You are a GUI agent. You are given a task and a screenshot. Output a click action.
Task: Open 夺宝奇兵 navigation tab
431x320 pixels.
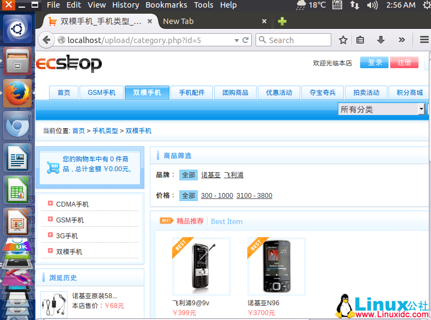pyautogui.click(x=323, y=93)
